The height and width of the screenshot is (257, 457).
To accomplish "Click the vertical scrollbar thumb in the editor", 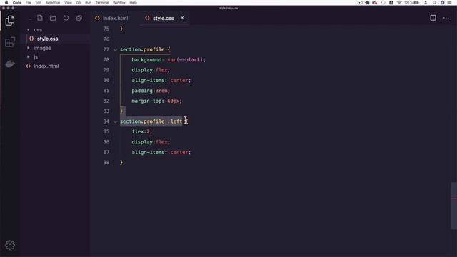I will 454,206.
